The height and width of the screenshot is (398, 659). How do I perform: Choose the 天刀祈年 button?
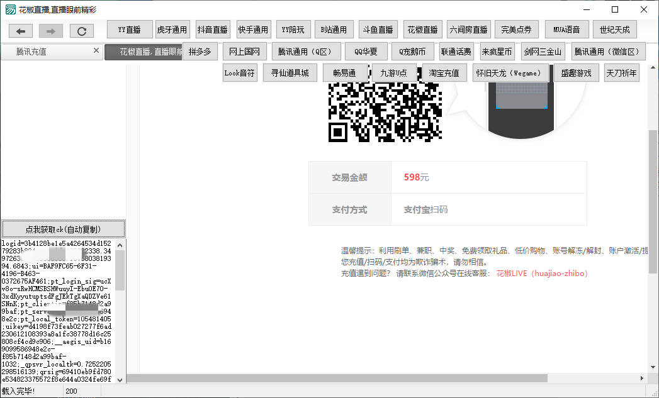[622, 73]
